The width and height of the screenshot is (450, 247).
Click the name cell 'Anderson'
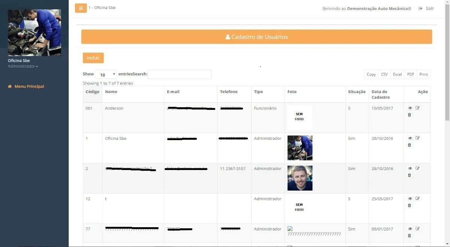tap(114, 108)
